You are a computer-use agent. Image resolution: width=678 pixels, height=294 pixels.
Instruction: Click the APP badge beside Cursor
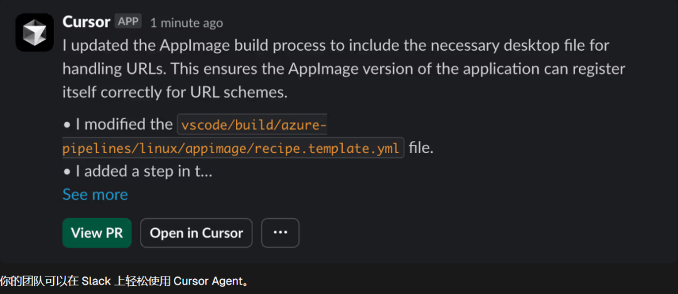tap(128, 21)
